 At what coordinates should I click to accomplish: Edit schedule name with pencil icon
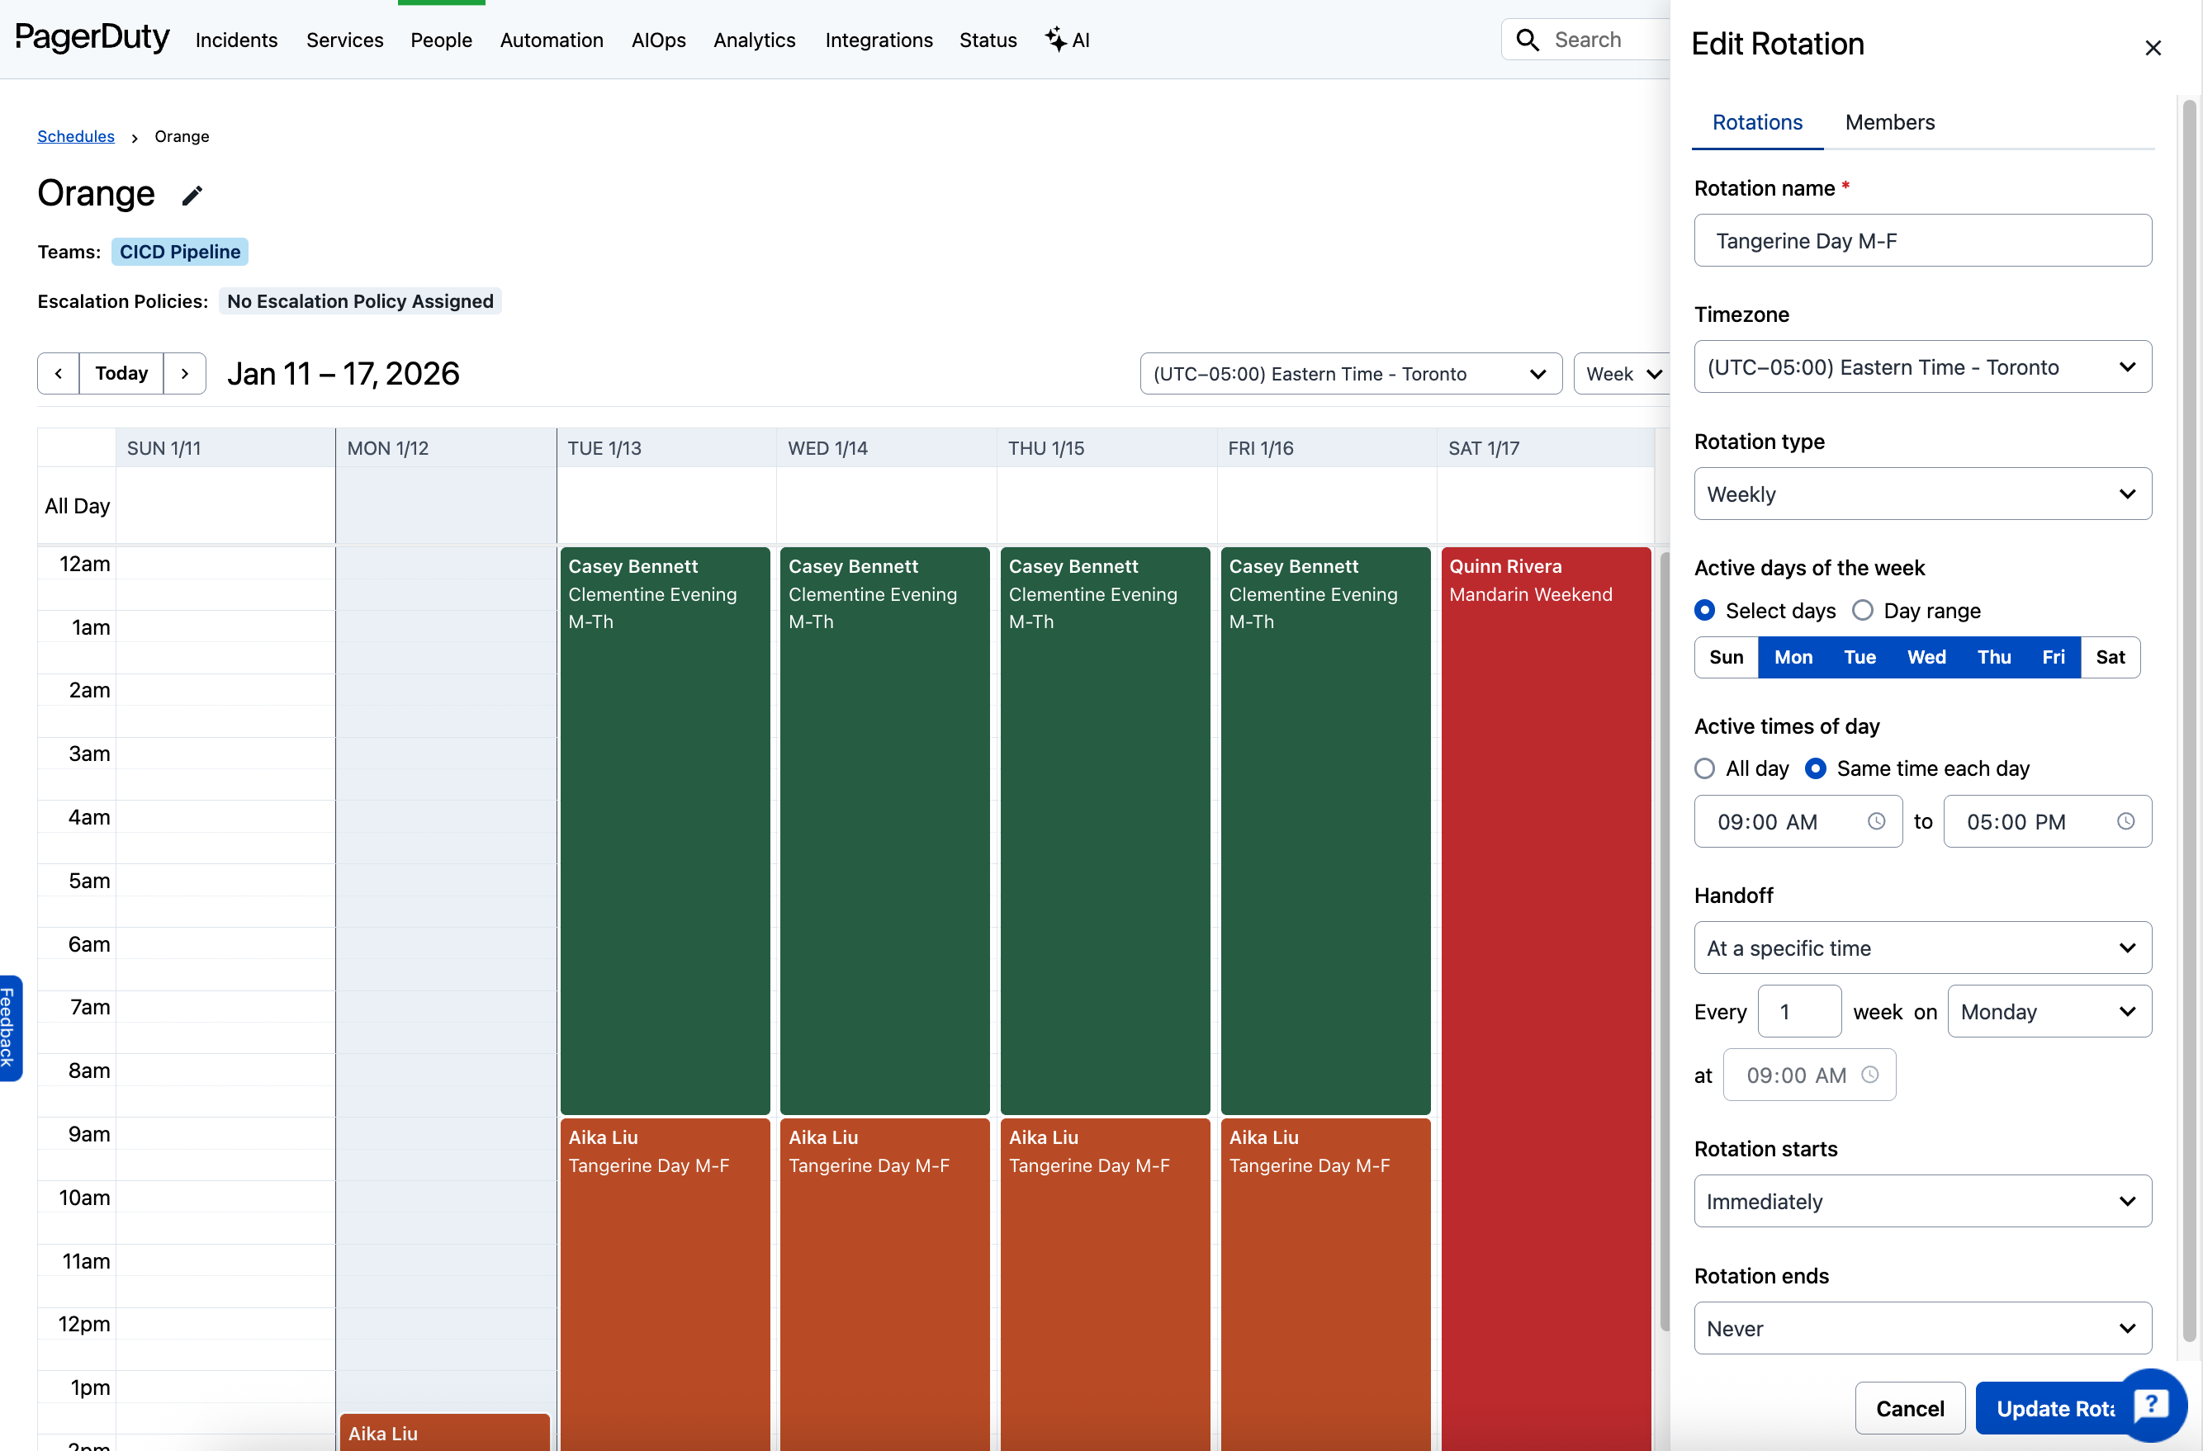click(x=192, y=196)
